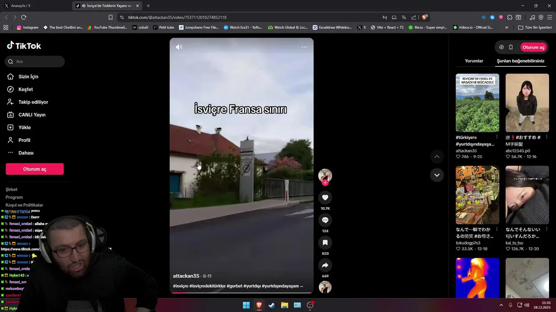Open the abc12345.p0 video thumbnail
Viewport: 556px width, 312px height.
(527, 103)
